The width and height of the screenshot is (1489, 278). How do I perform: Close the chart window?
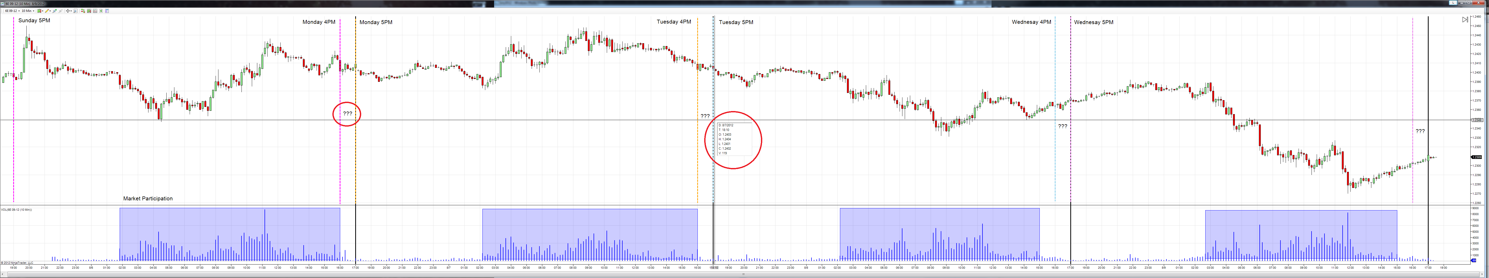click(x=1479, y=3)
